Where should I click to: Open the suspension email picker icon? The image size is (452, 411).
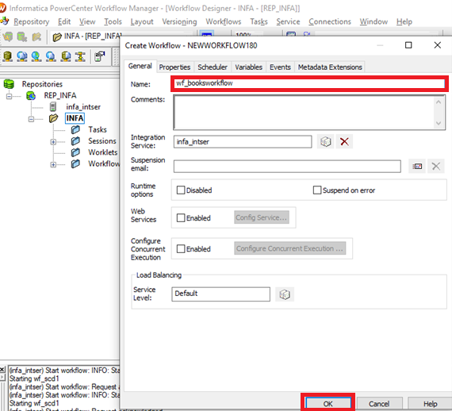pos(417,166)
